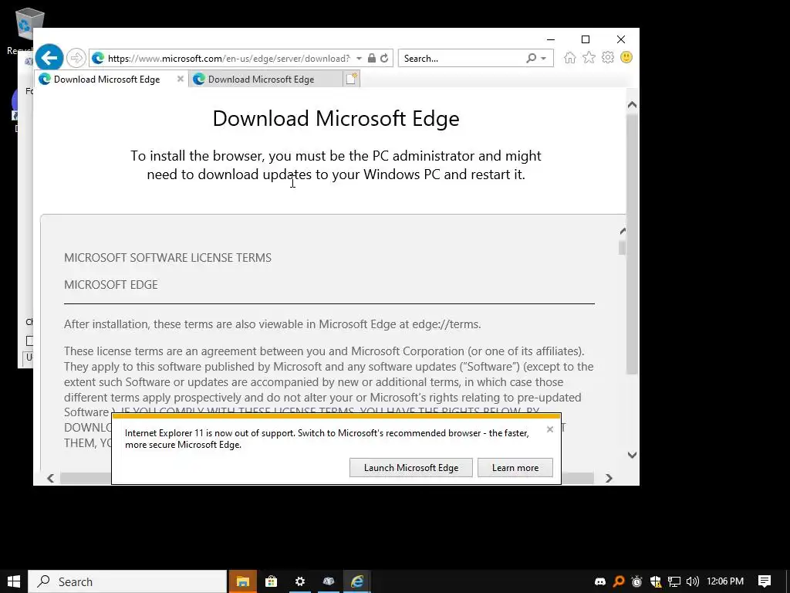
Task: Click the MICROSOFT EDGE subheading text
Action: (x=111, y=285)
